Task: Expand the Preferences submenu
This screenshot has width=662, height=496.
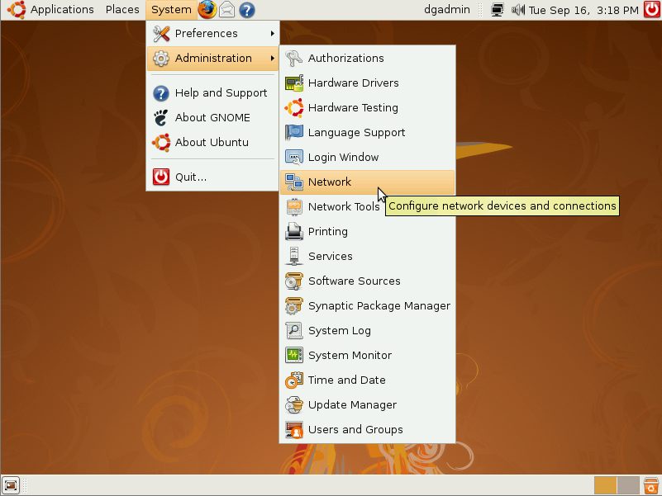Action: [x=212, y=33]
